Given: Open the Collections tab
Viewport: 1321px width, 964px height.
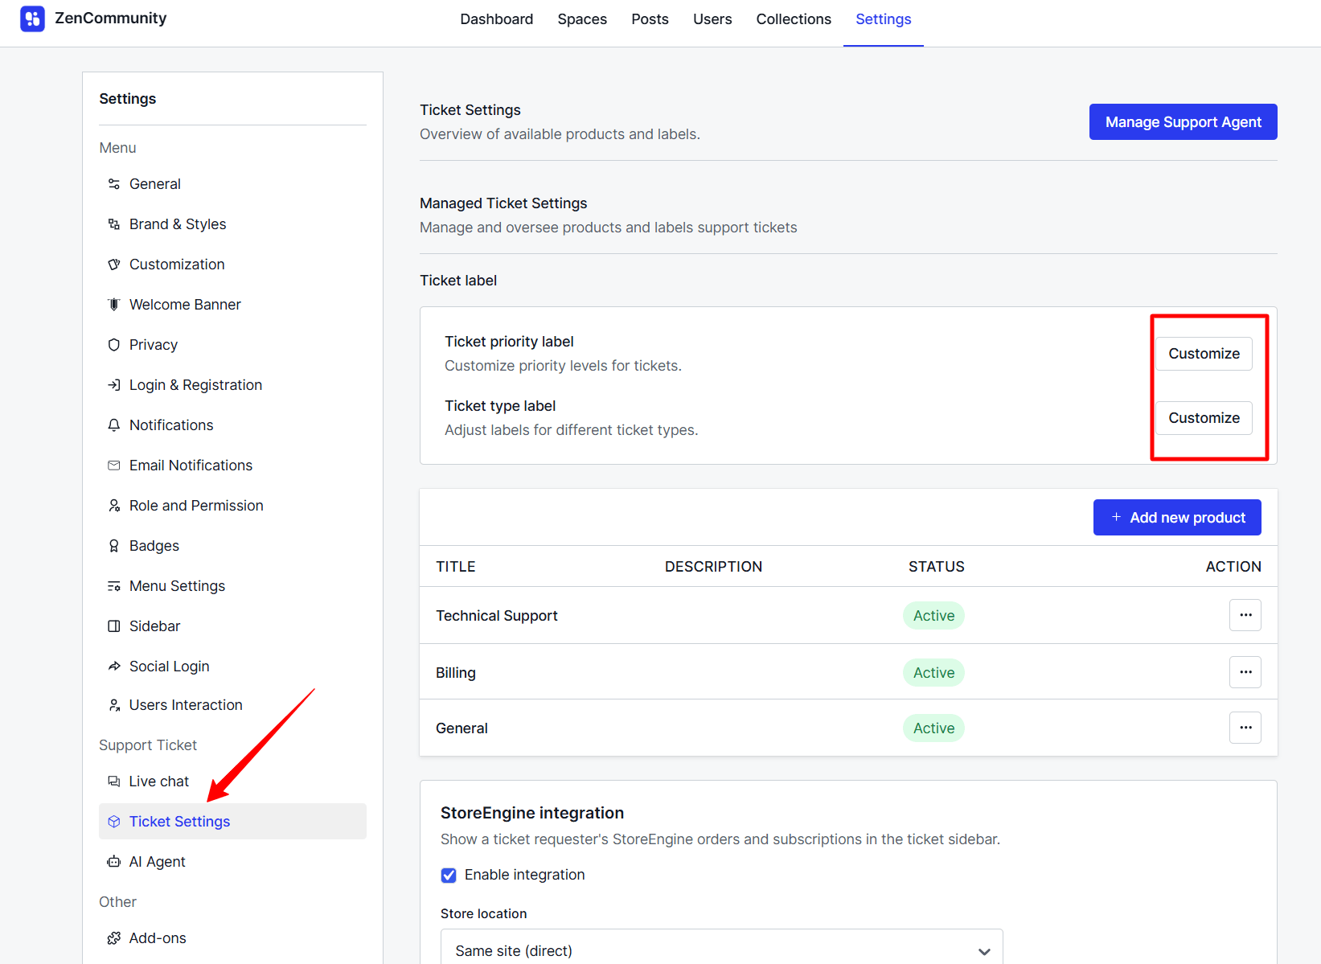Looking at the screenshot, I should (794, 19).
